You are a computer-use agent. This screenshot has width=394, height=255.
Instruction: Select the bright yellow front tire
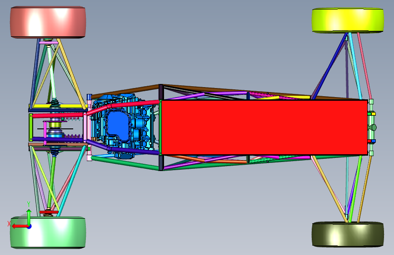(348, 20)
